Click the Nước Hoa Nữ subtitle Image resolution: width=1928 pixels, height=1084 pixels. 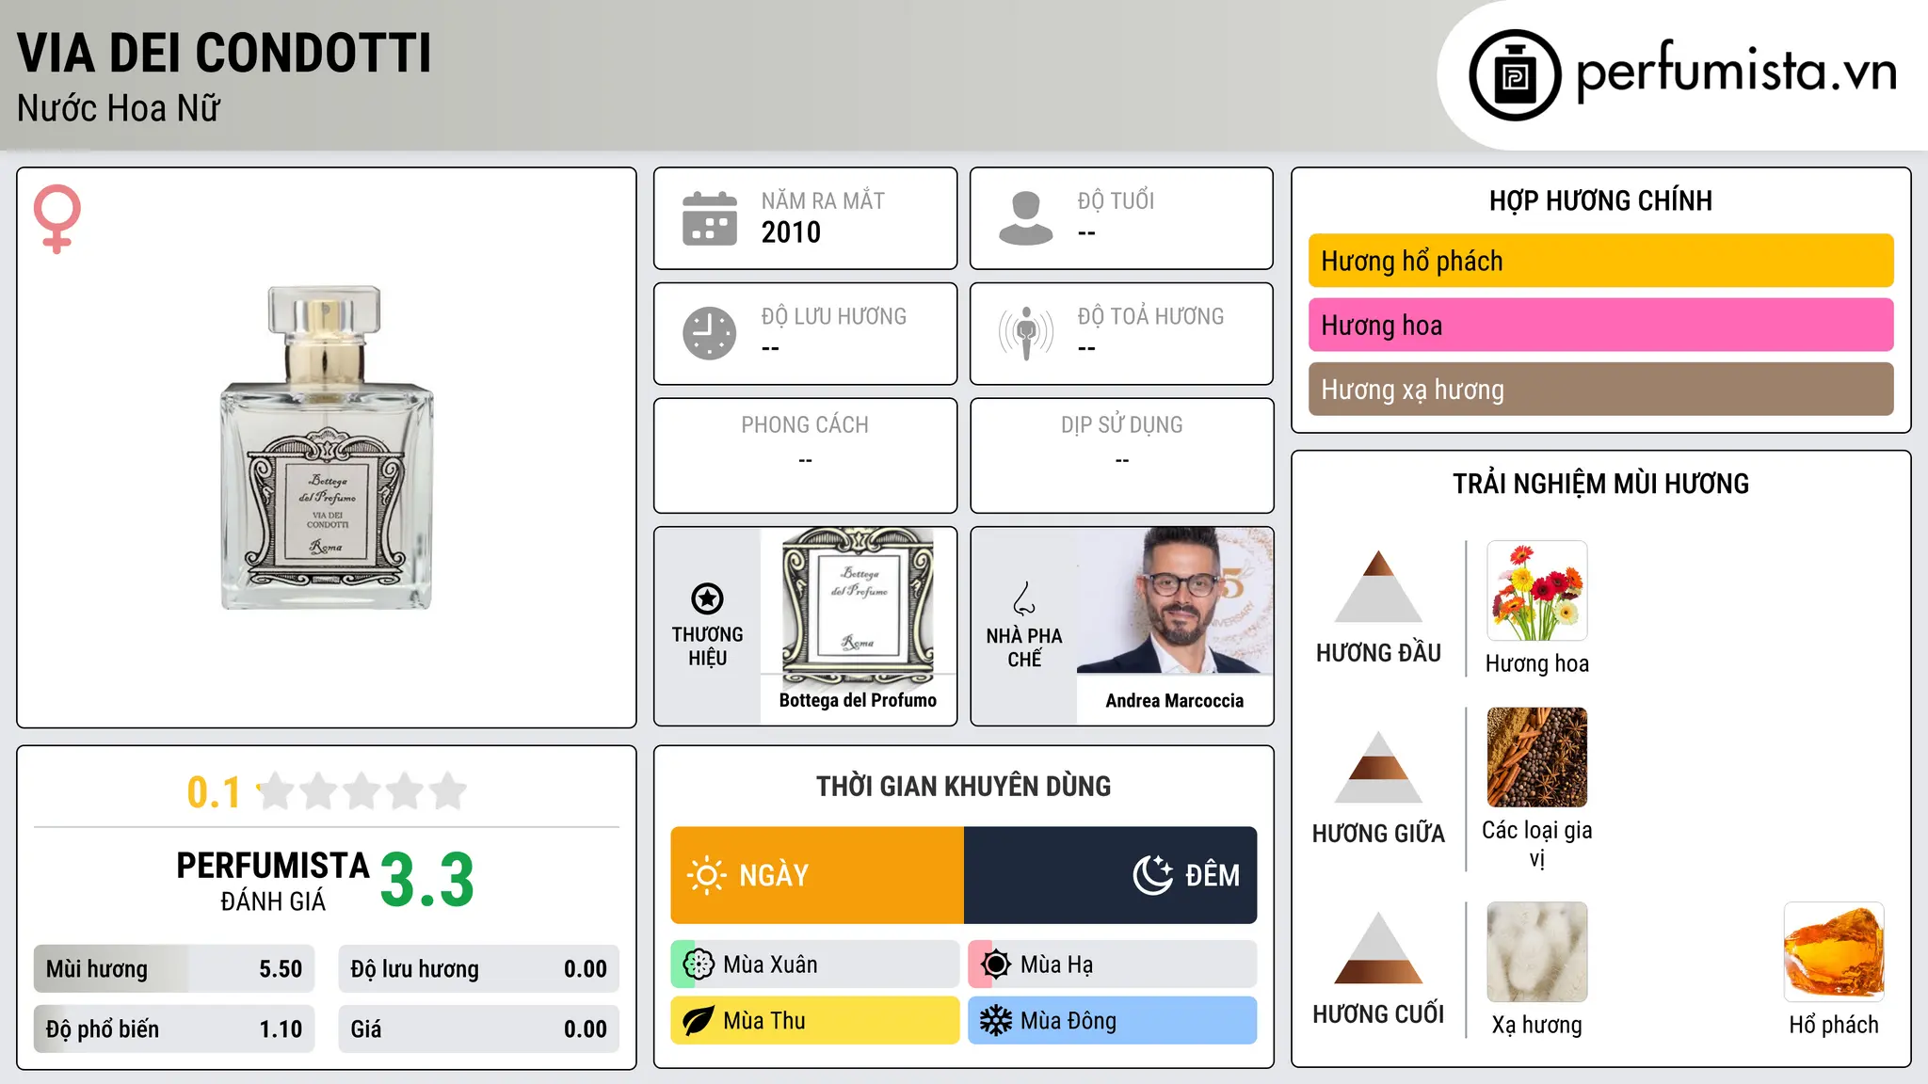[119, 108]
